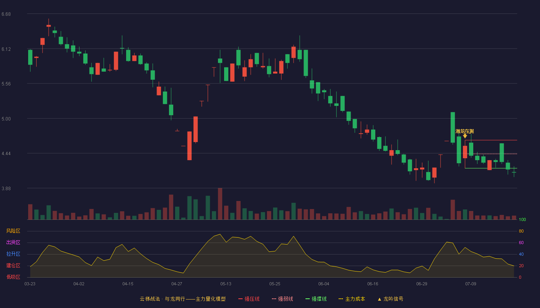Click the green 100 indicator scale value
540x308 pixels.
click(522, 220)
